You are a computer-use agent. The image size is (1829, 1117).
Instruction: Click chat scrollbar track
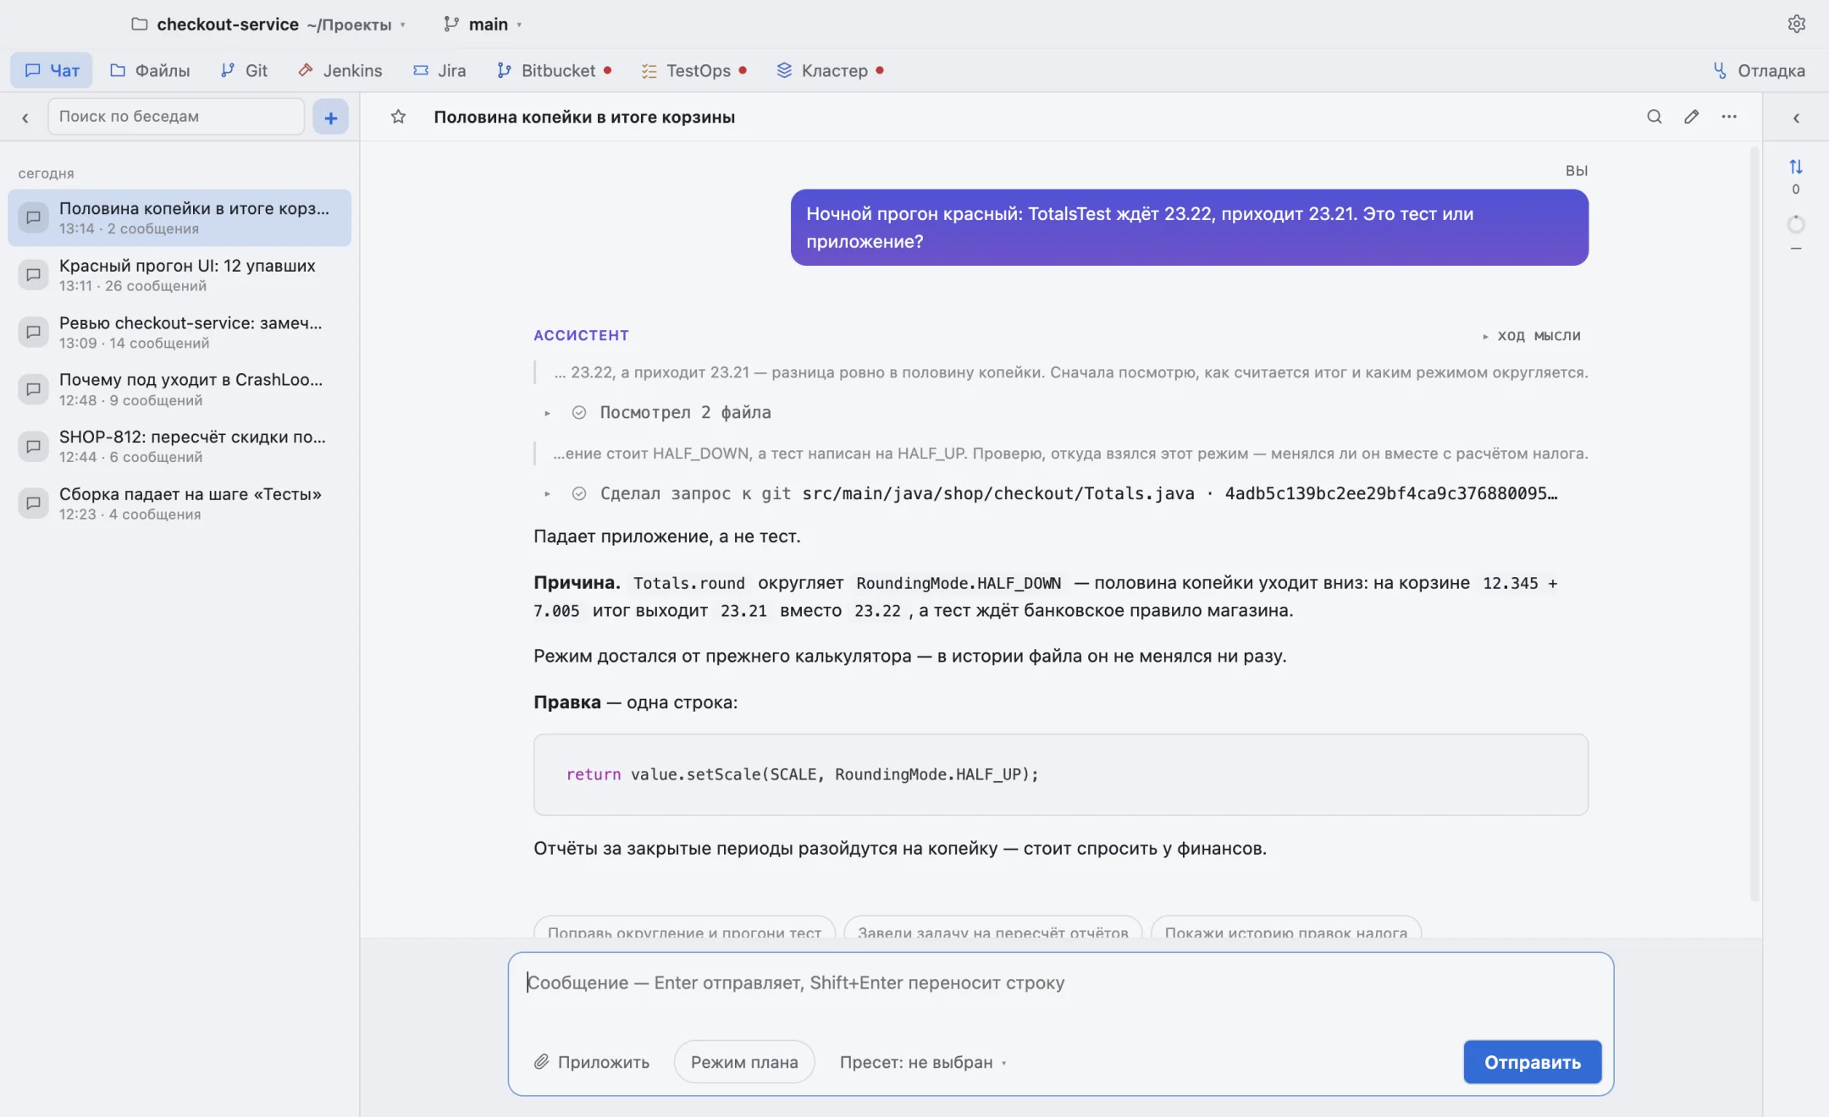pos(1754,525)
